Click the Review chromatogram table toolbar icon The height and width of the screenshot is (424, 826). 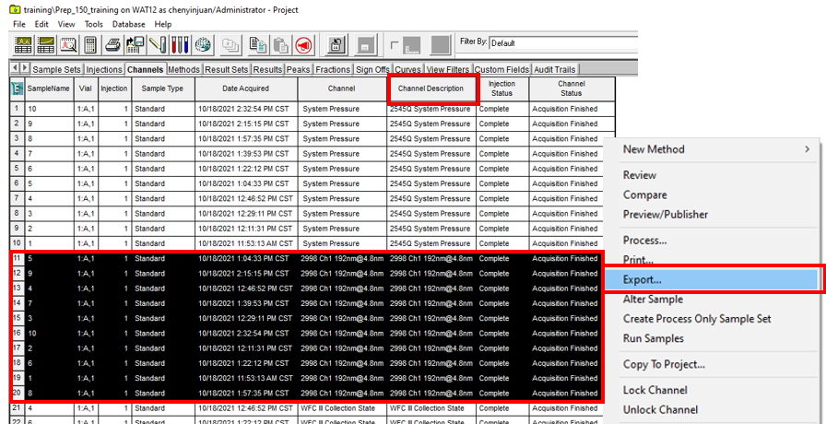[23, 45]
